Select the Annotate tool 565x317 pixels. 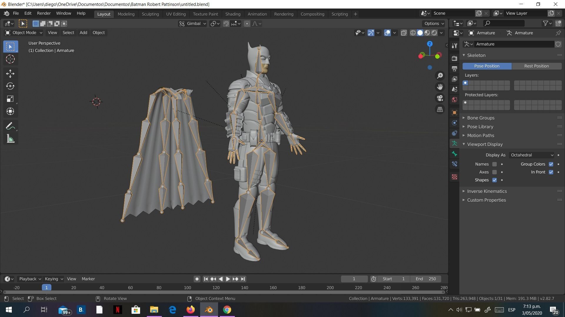10,126
